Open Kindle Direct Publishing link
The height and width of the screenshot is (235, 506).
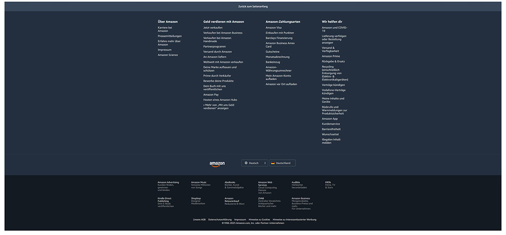(x=166, y=202)
